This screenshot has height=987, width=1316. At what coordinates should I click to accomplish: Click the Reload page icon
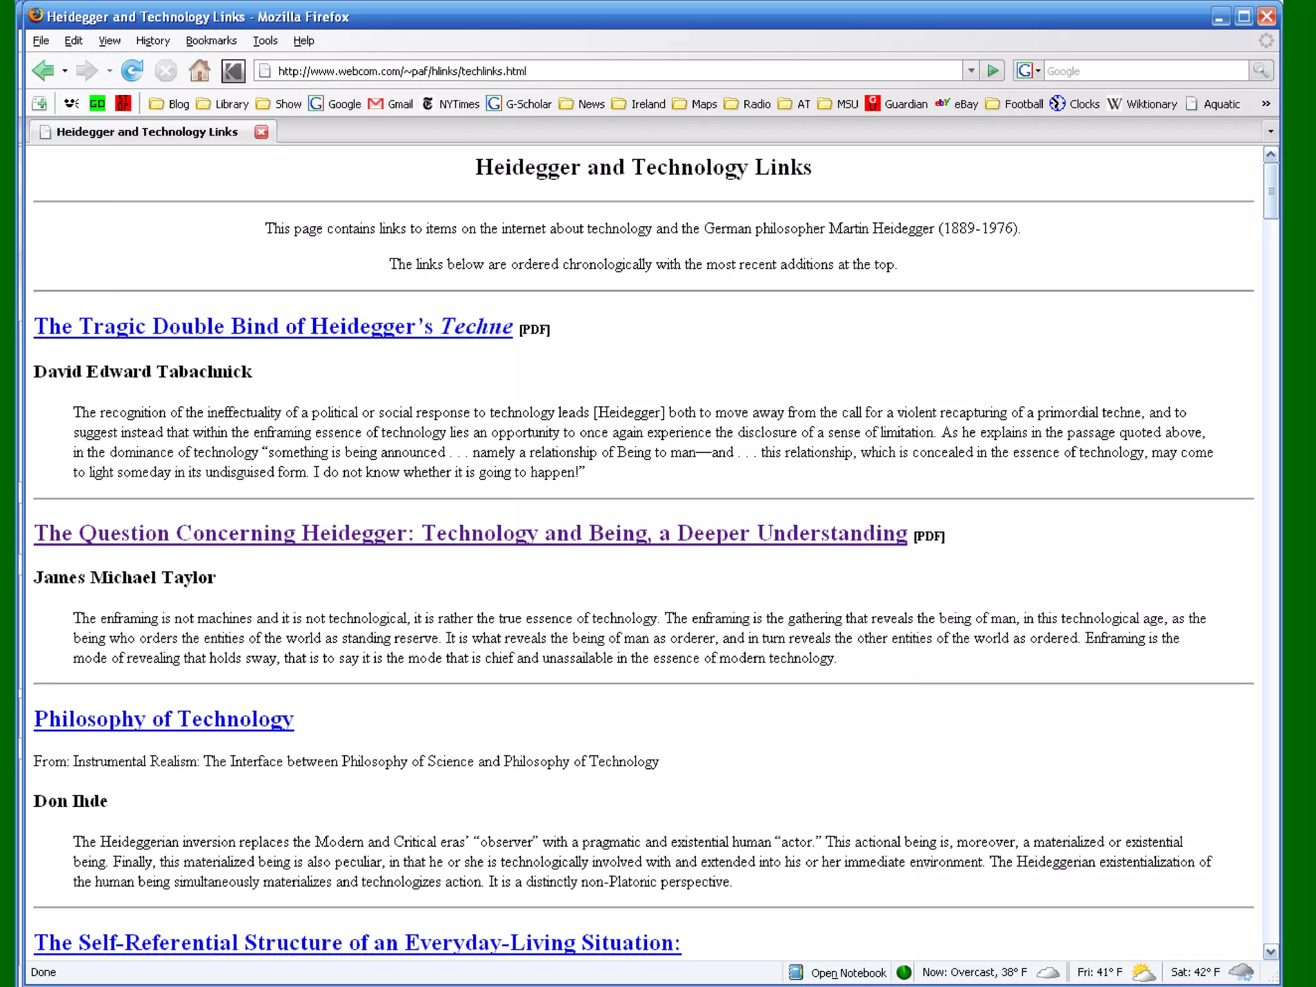132,71
